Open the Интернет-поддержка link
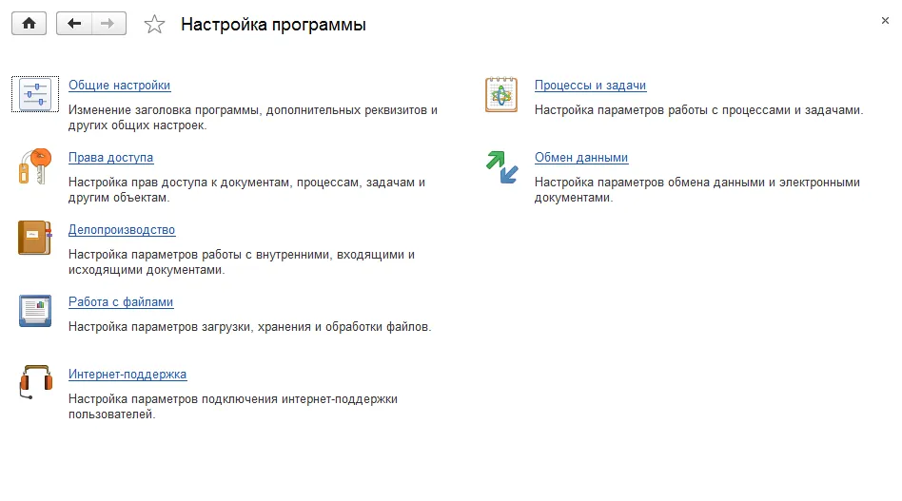The image size is (902, 501). [x=127, y=374]
